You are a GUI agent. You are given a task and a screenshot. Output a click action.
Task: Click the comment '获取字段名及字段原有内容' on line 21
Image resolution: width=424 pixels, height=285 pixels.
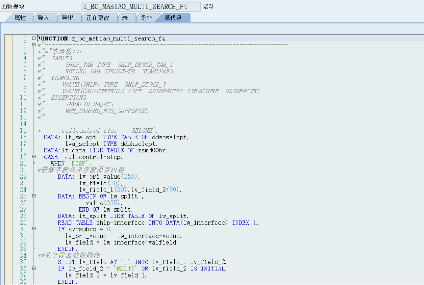[82, 170]
